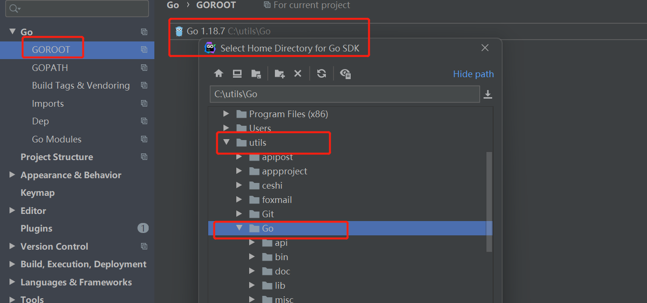Click copy icon beside GOPATH row
This screenshot has height=303, width=647.
pos(144,68)
